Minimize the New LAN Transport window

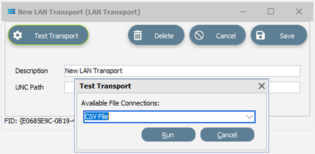243,12
